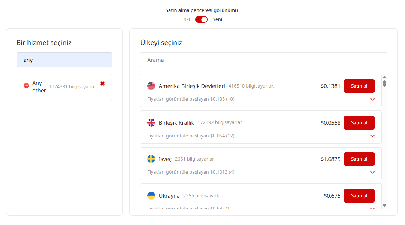Click the United Kingdom flag icon
This screenshot has width=405, height=225.
151,123
